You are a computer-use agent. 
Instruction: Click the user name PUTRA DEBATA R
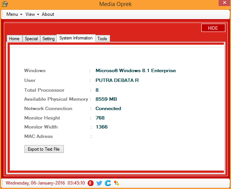(117, 80)
